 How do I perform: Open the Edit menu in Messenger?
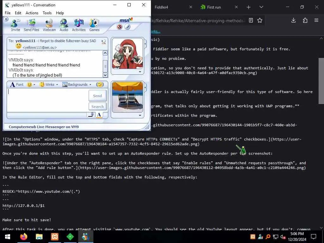point(18,13)
